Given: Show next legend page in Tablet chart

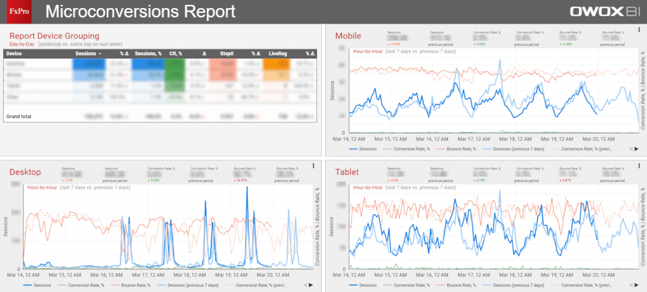Looking at the screenshot, I should (637, 285).
